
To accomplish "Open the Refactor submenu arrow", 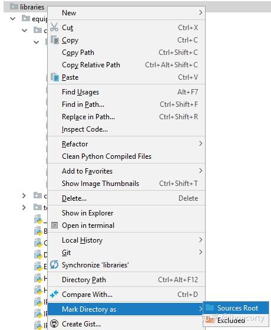I will tap(201, 143).
